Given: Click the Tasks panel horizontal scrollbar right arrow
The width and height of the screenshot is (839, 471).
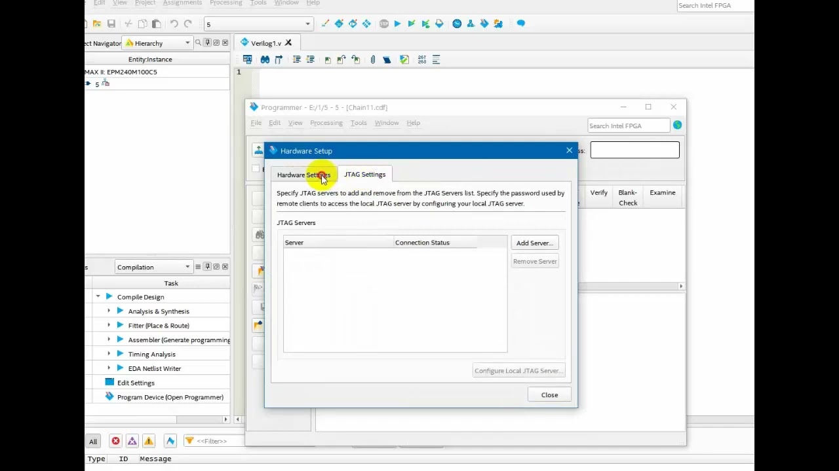Looking at the screenshot, I should pyautogui.click(x=226, y=419).
